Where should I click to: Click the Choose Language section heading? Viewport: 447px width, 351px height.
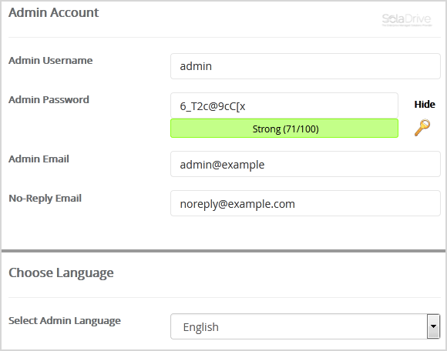click(x=61, y=273)
